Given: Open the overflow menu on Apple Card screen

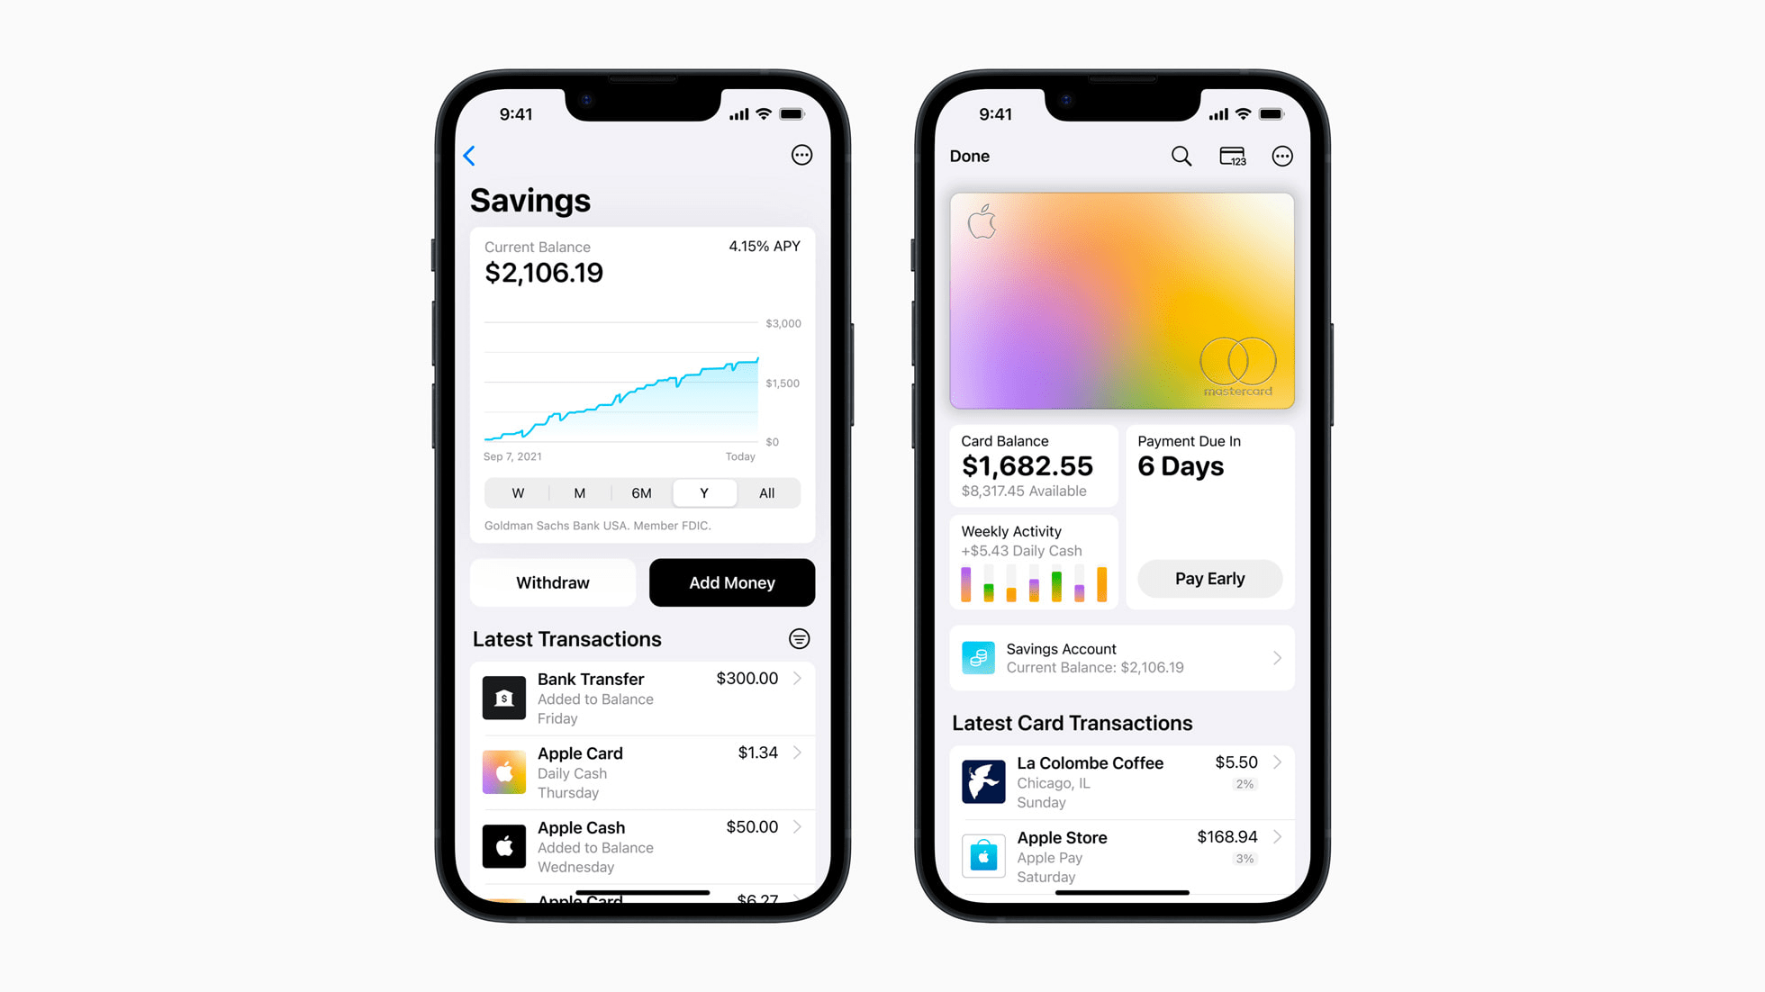Looking at the screenshot, I should pos(1281,155).
